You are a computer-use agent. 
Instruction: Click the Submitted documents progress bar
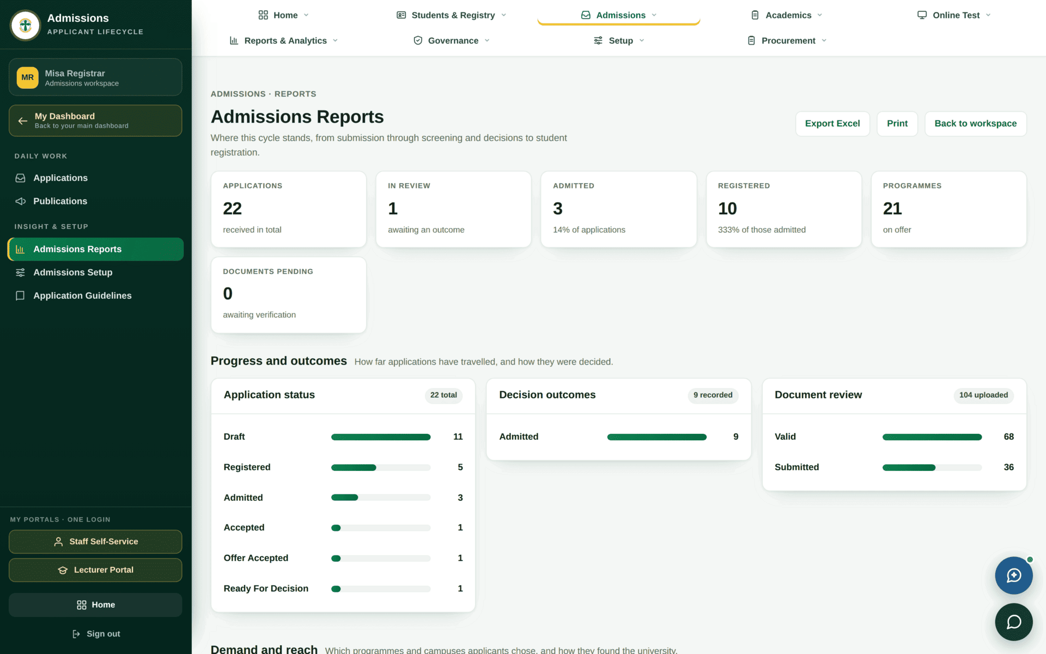(x=932, y=468)
